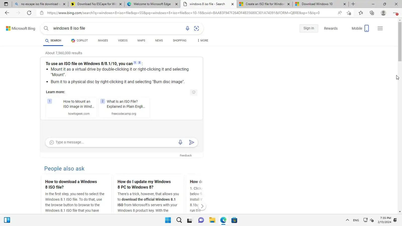Switch to the MAPS tab
The image size is (402, 226).
pyautogui.click(x=141, y=40)
